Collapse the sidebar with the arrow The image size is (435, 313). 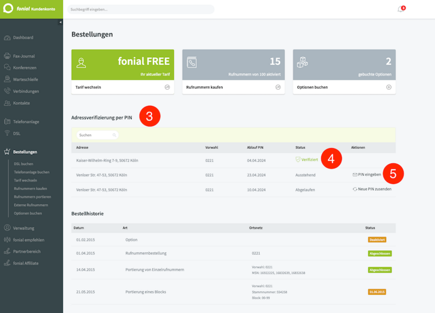coord(60,22)
